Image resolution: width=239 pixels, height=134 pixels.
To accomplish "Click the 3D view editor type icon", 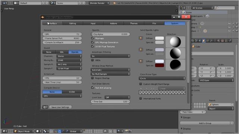I will [5, 131].
